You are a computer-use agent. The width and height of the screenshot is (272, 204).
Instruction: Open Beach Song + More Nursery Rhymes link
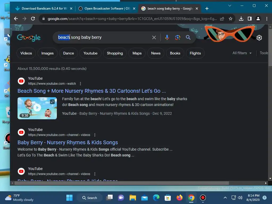(x=92, y=91)
